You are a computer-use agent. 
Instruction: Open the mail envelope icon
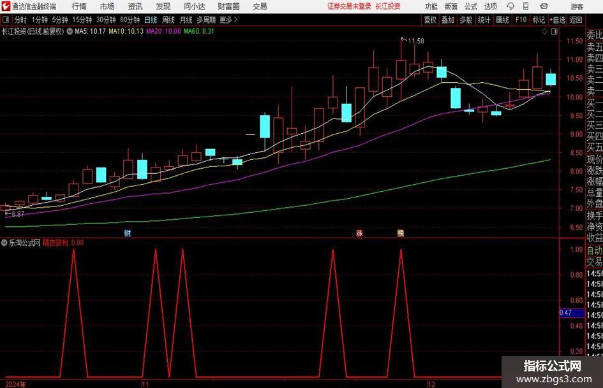point(544,6)
